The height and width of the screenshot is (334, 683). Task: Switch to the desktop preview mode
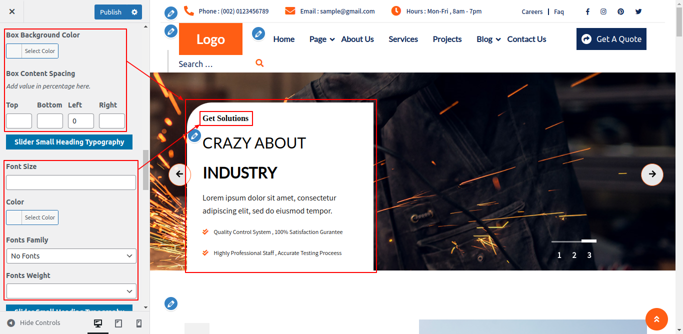tap(98, 323)
